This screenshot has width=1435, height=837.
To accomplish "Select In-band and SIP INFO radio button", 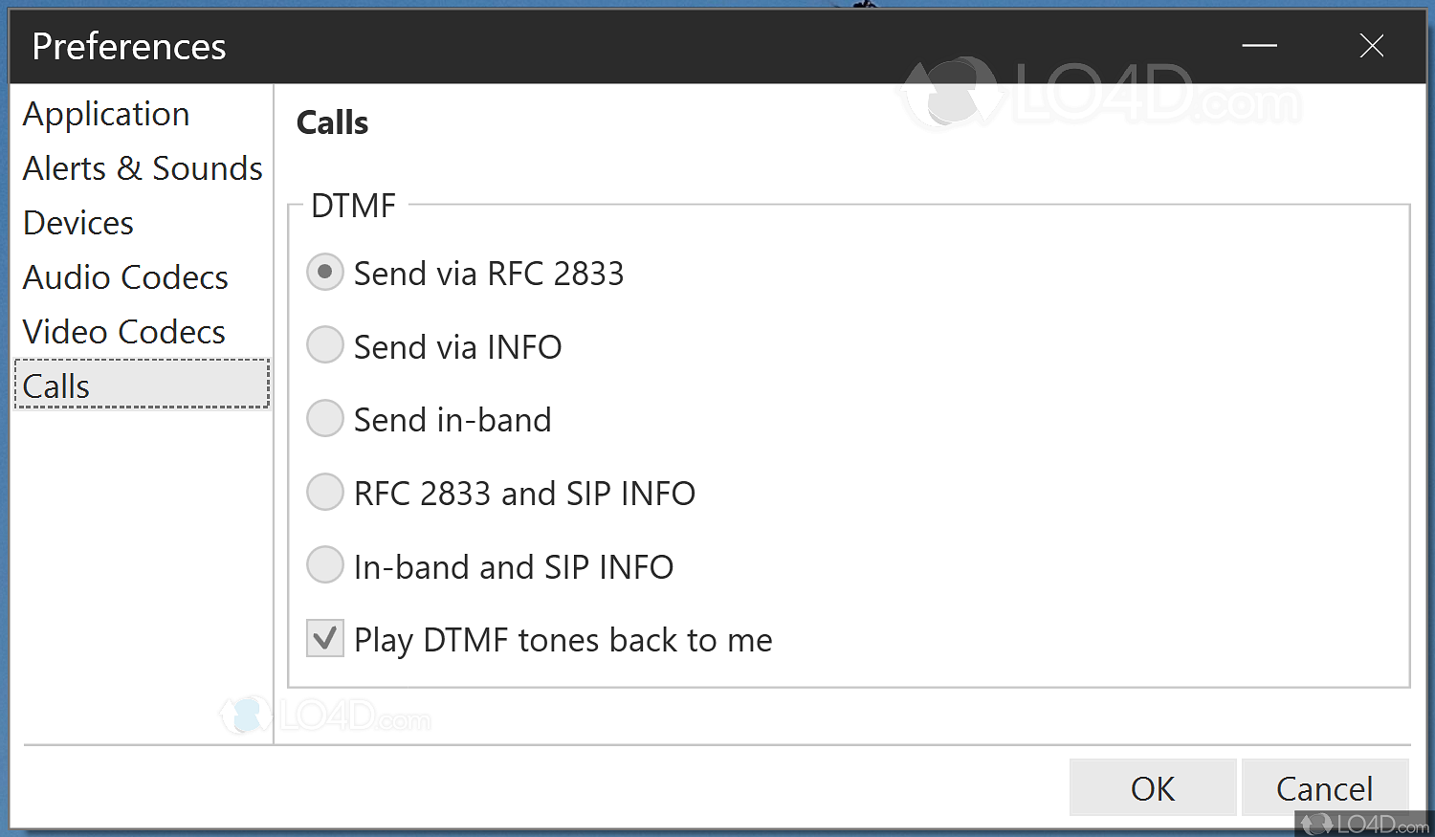I will pyautogui.click(x=325, y=565).
